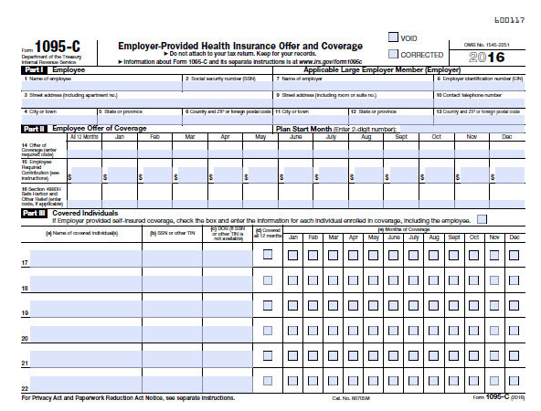The height and width of the screenshot is (411, 541).
Task: Check Oct coverage box on line 19
Action: (x=473, y=305)
